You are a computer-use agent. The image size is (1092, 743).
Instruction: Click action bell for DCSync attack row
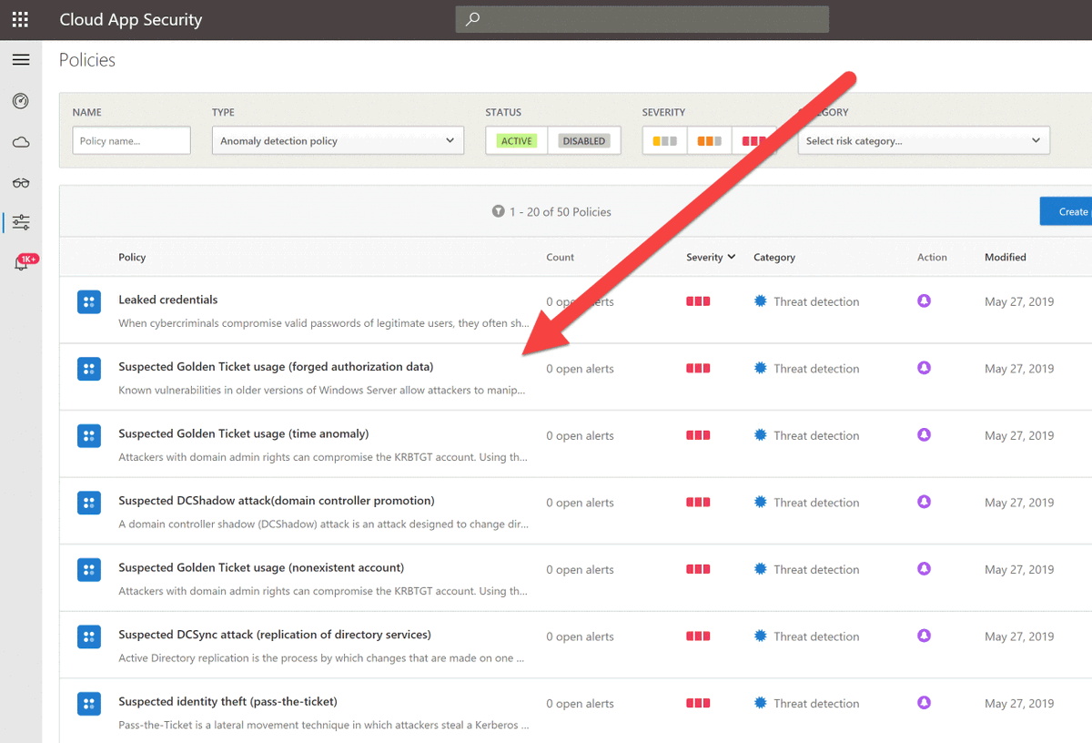click(x=924, y=636)
